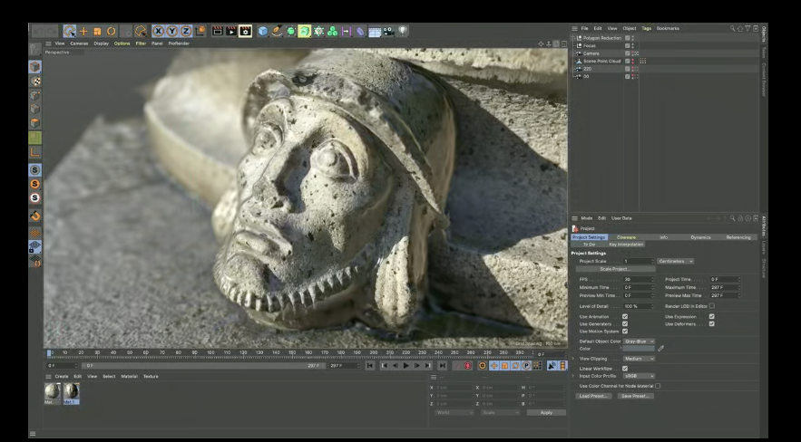This screenshot has height=442, width=801.
Task: Select the Rotate tool in top toolbar
Action: 112,31
